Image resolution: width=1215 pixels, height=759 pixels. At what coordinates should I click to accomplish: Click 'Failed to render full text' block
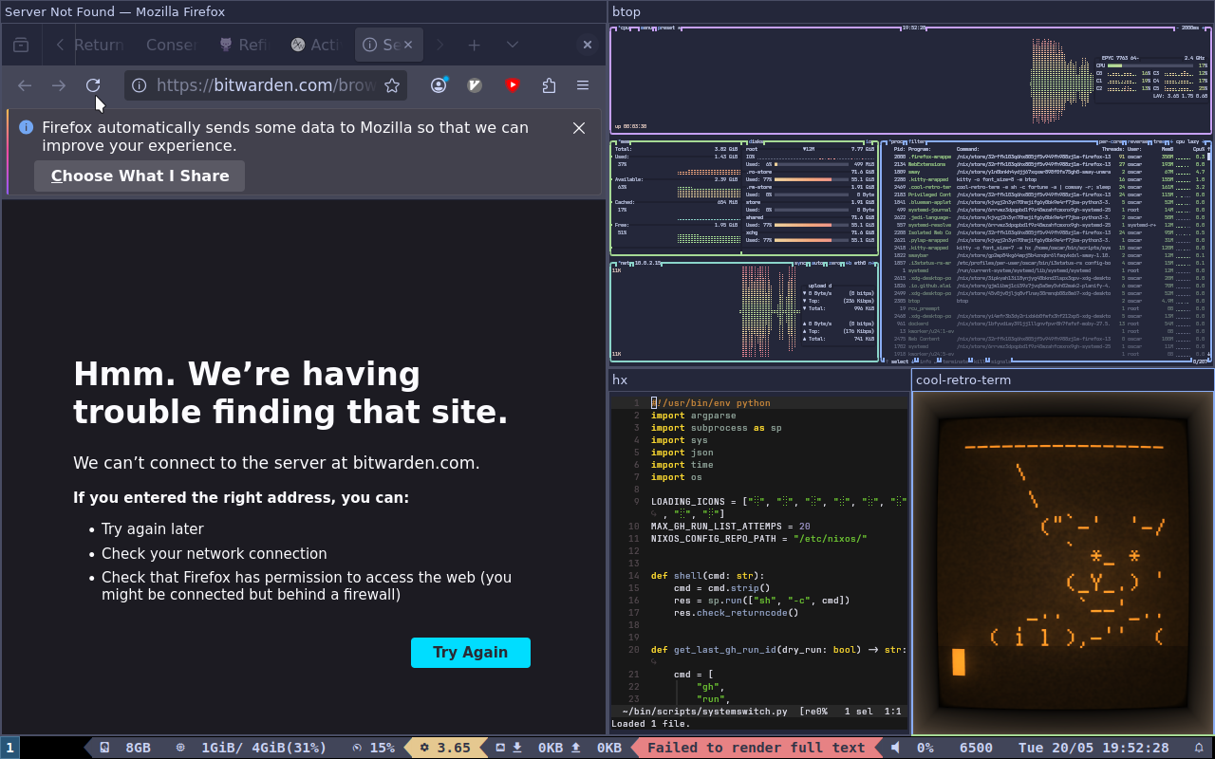pos(757,748)
